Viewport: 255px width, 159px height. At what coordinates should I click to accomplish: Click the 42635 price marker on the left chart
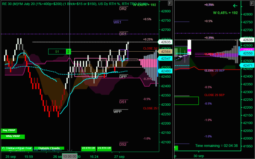pos(165,42)
